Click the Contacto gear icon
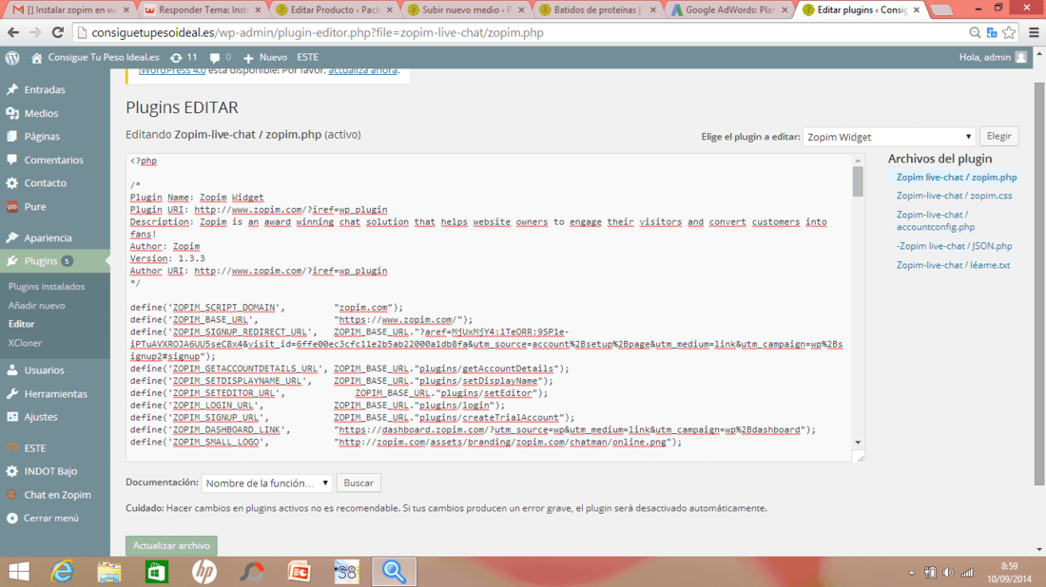The width and height of the screenshot is (1046, 587). coord(12,183)
